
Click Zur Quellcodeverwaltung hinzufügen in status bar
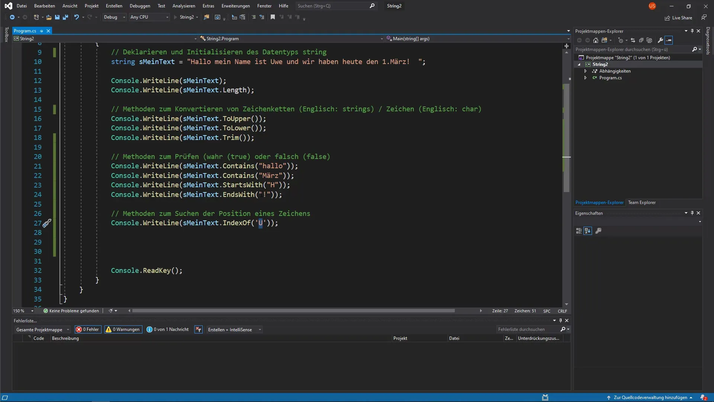(650, 398)
